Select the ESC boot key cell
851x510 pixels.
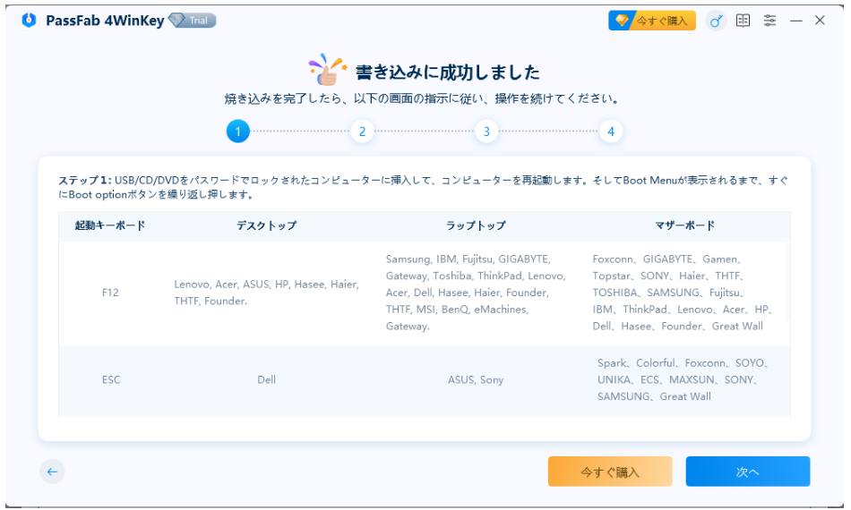point(111,380)
